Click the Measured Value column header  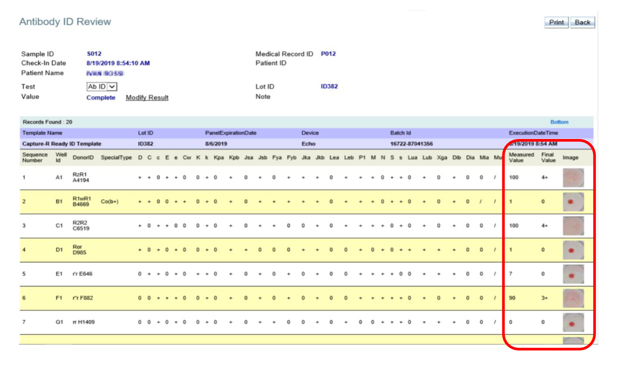coord(521,157)
